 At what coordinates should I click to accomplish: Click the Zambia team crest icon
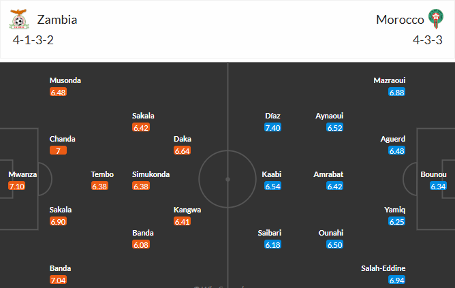(19, 20)
